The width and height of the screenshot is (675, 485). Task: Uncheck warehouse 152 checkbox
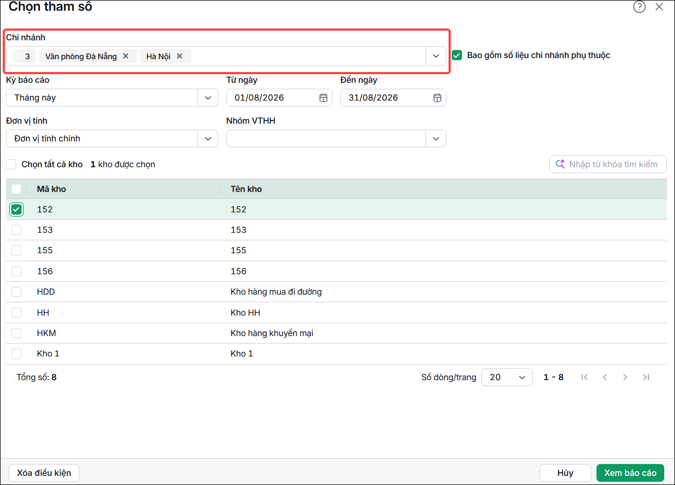point(17,209)
